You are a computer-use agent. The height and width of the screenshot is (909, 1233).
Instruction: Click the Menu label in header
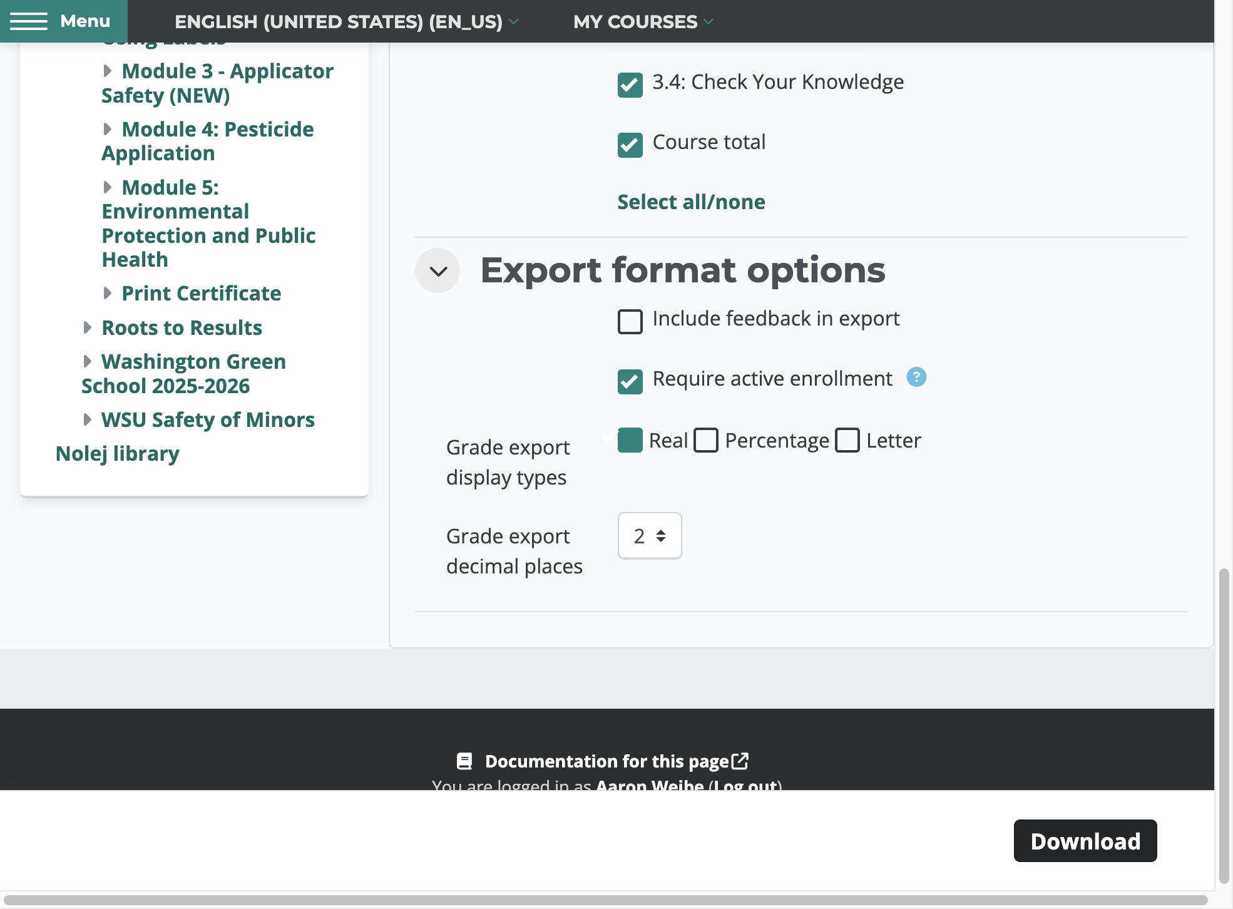[x=85, y=21]
